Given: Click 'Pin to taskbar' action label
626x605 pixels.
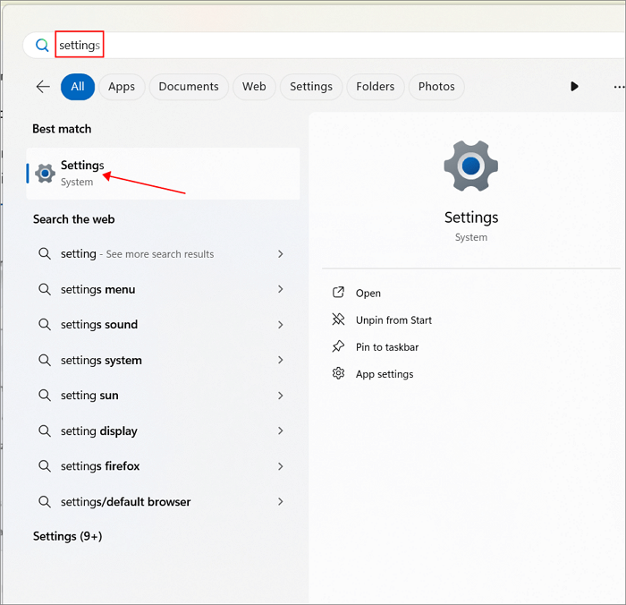Looking at the screenshot, I should pyautogui.click(x=387, y=347).
